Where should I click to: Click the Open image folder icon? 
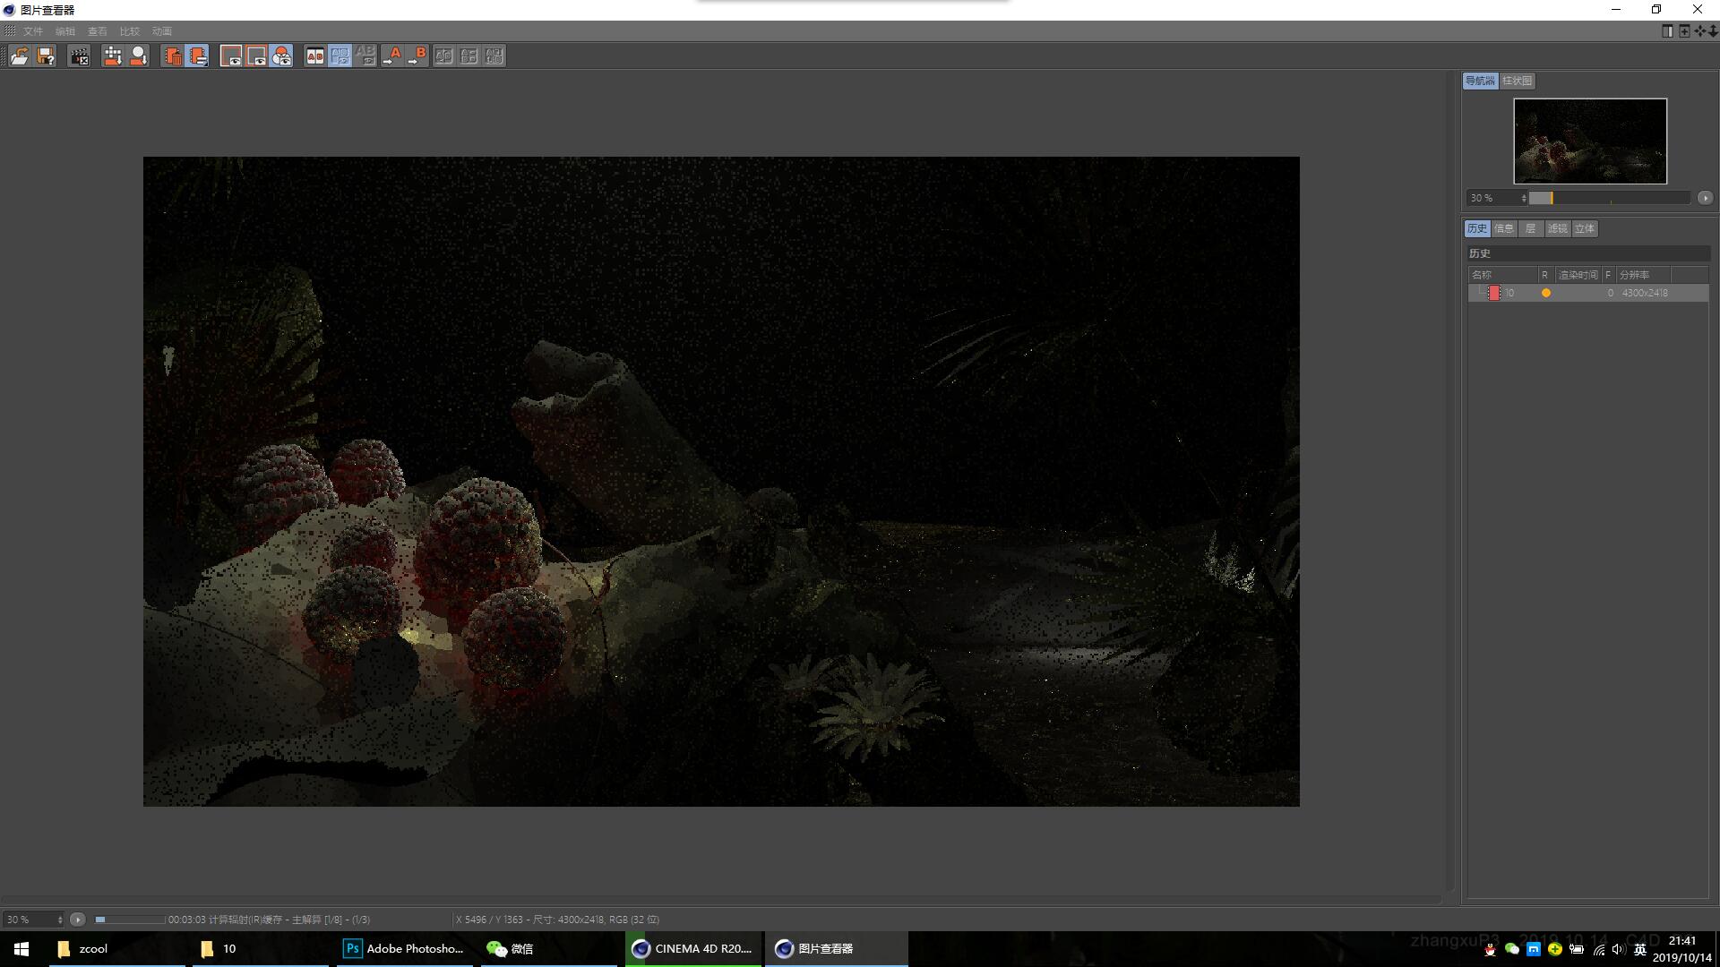click(x=20, y=56)
